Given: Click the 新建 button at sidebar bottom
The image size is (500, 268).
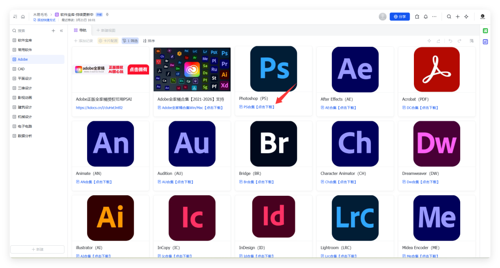Looking at the screenshot, I should [x=37, y=249].
